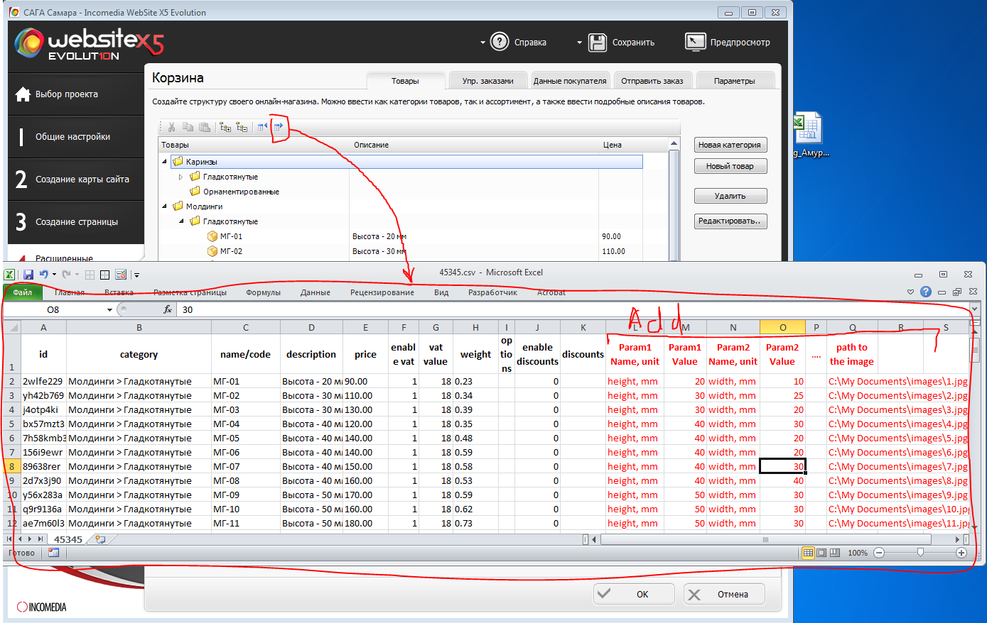Image resolution: width=987 pixels, height=623 pixels.
Task: Undo the last action in Excel
Action: (44, 275)
